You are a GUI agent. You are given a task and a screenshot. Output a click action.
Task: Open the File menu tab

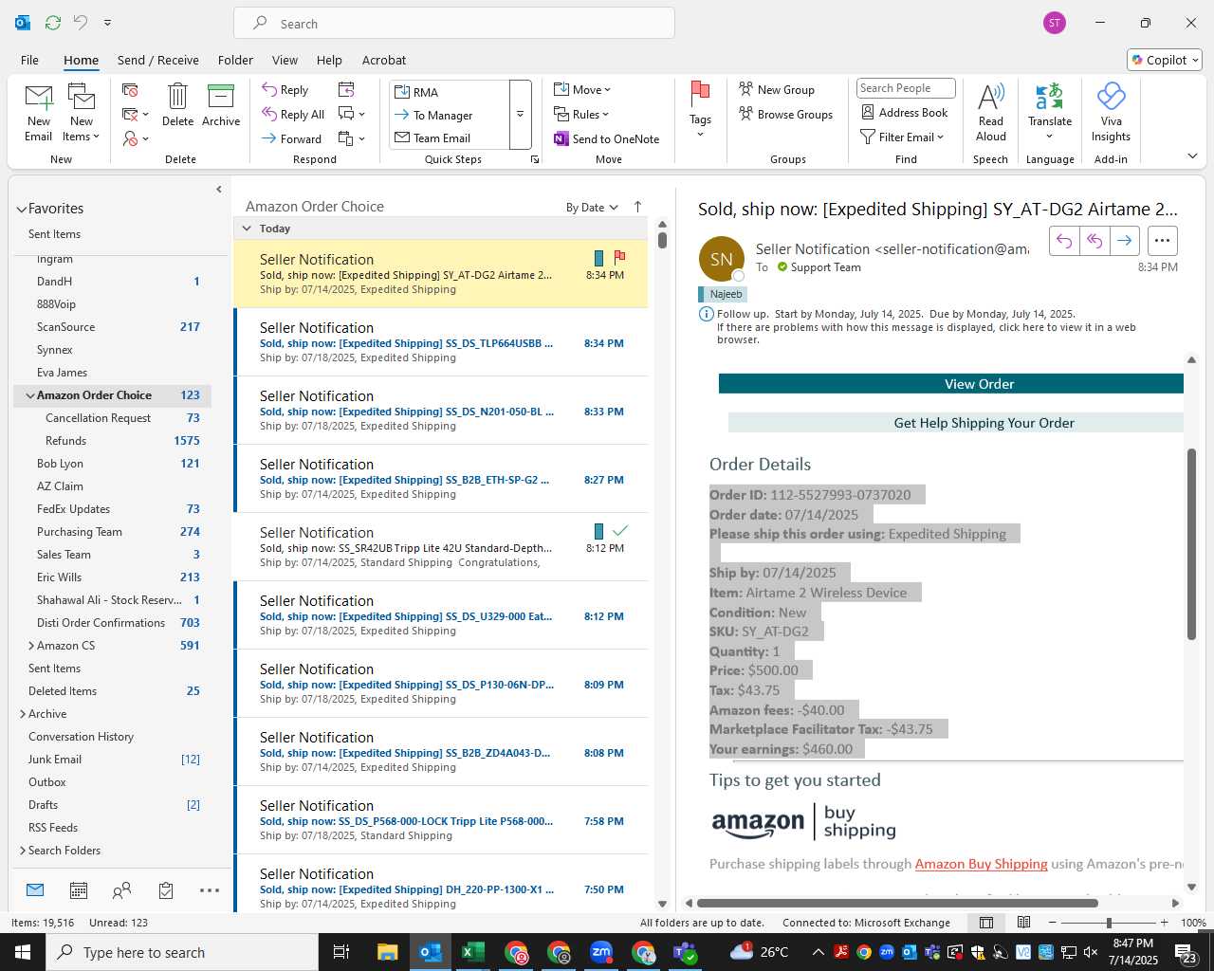coord(29,60)
